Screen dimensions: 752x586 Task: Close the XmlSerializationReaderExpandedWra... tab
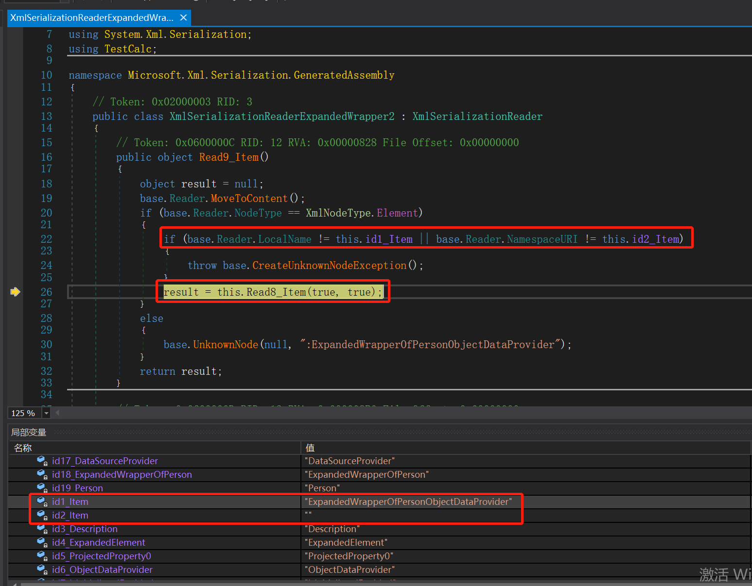tap(183, 18)
